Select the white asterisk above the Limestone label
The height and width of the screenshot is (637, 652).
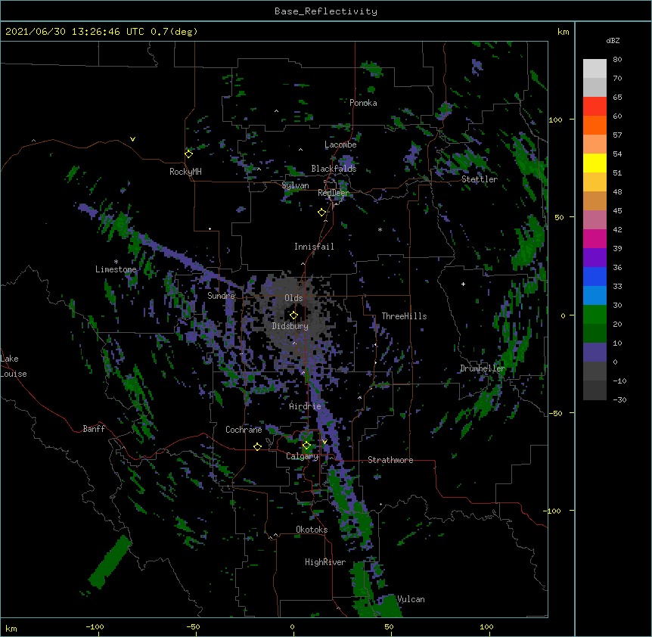[116, 262]
